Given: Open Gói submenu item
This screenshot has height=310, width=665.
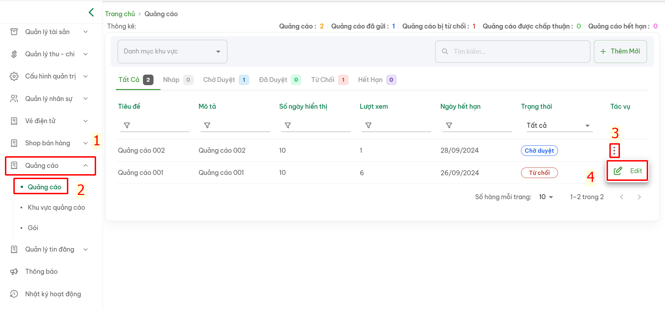Looking at the screenshot, I should [x=33, y=228].
